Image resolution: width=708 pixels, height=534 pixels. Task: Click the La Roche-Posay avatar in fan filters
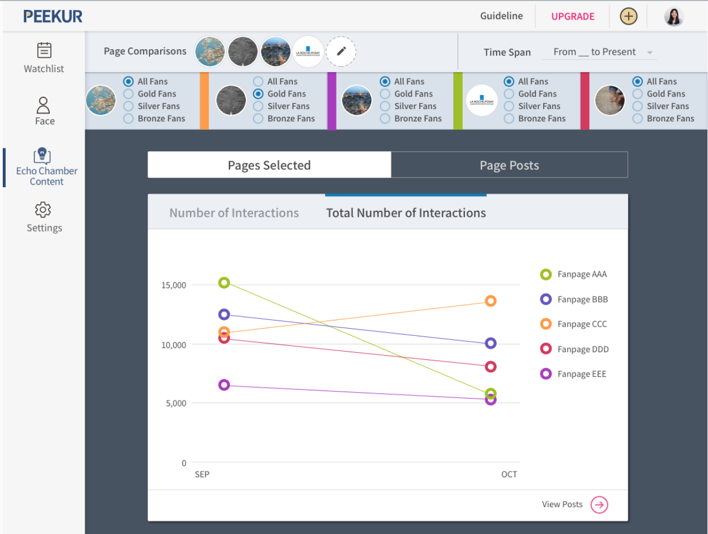[x=481, y=100]
